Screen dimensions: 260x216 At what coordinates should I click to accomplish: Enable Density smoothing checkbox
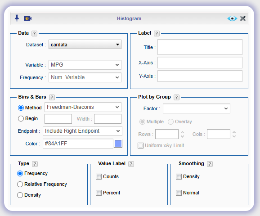179,177
